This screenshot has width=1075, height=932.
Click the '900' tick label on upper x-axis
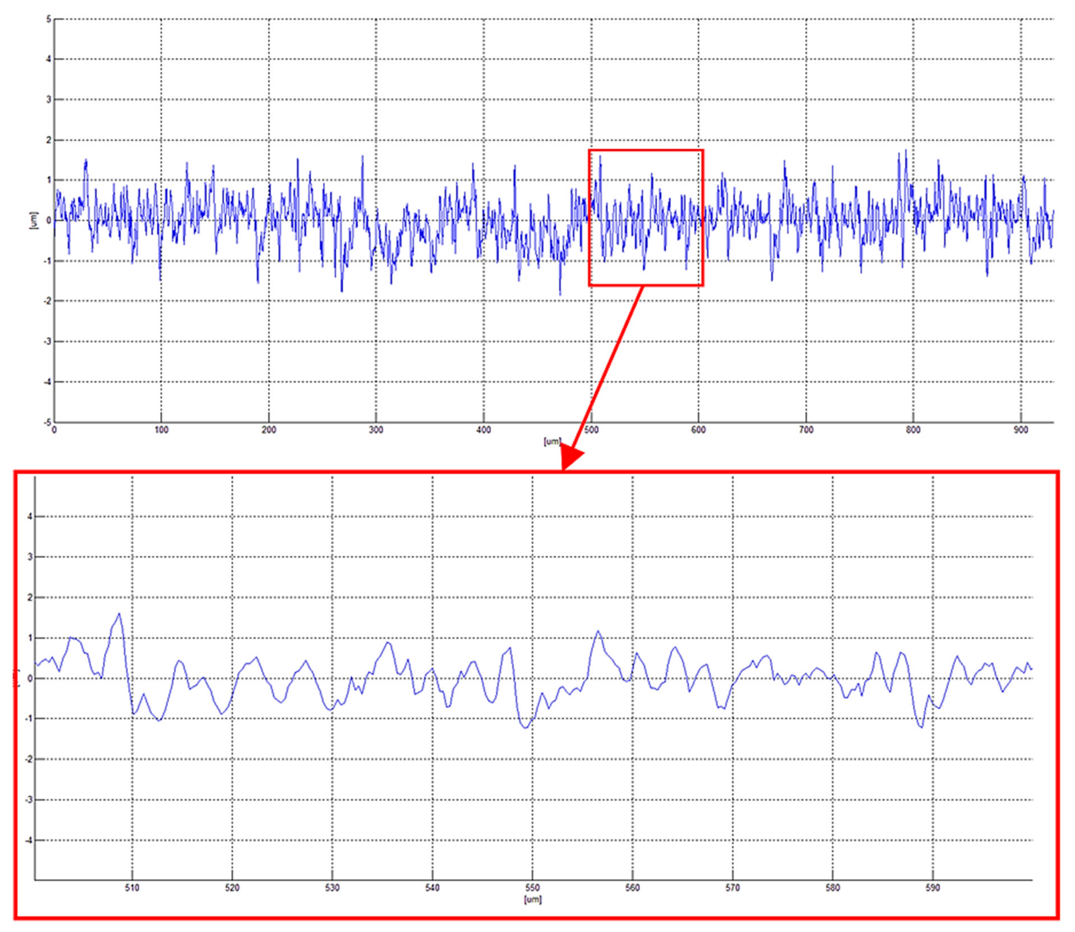[x=1020, y=430]
